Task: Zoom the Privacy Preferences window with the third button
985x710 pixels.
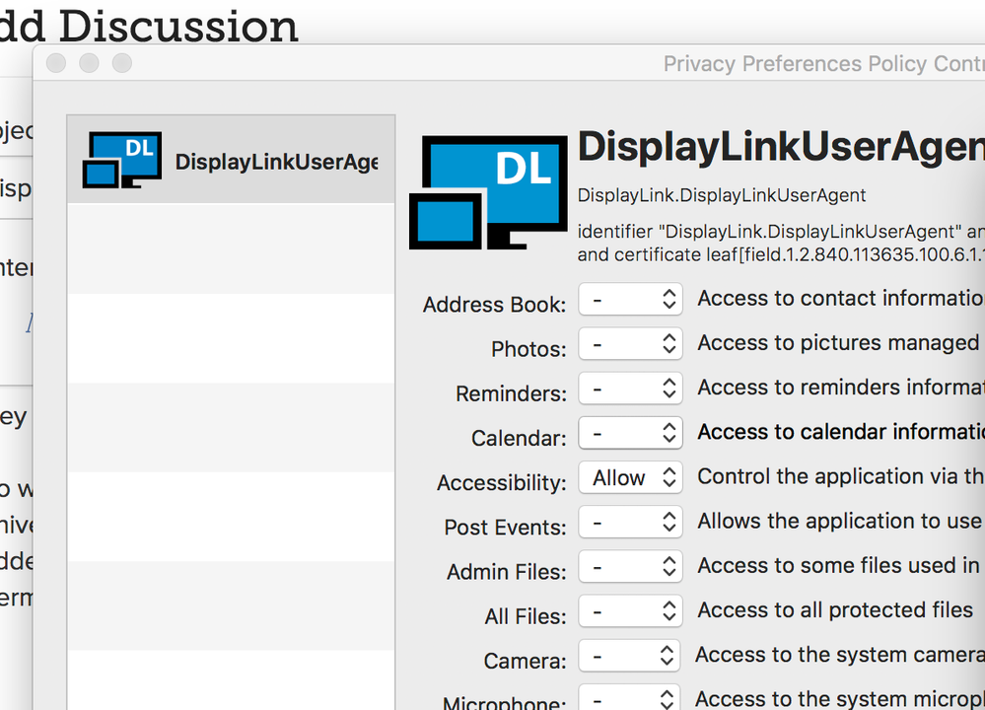Action: (122, 63)
